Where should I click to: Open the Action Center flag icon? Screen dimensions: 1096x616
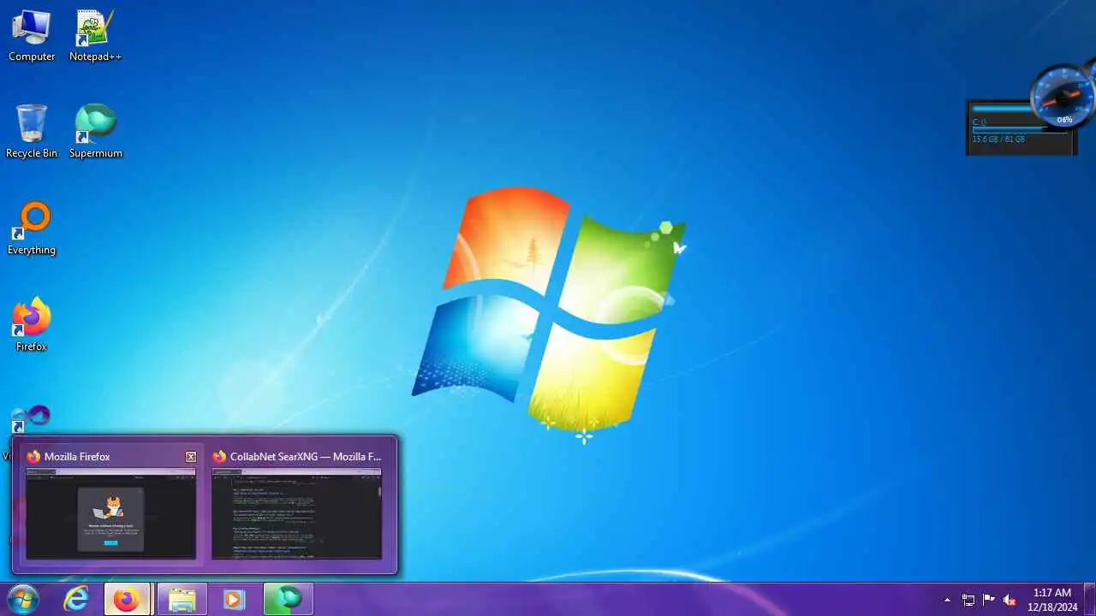[989, 600]
